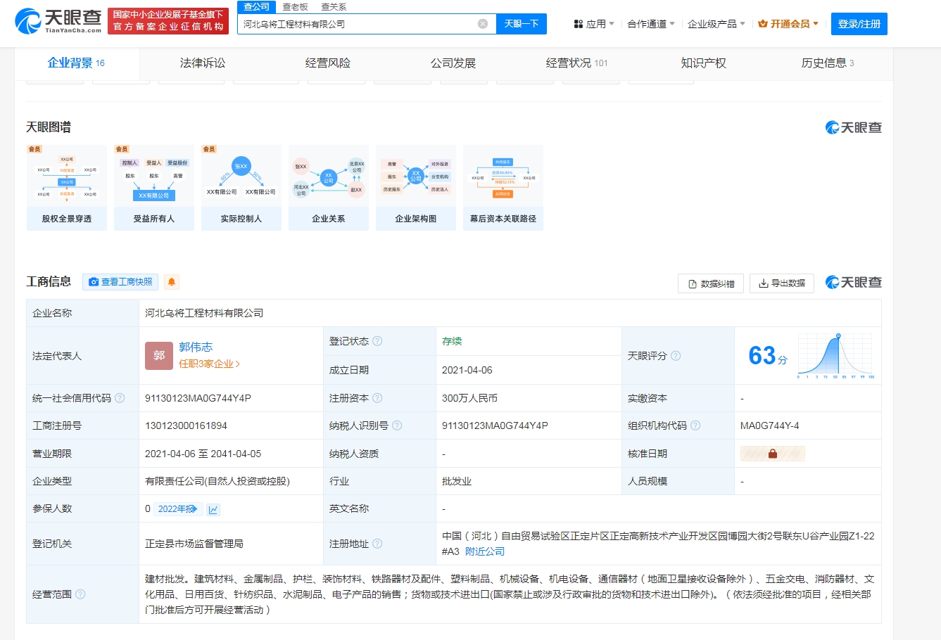Viewport: 941px width, 640px height.
Task: Open 股权全景穿透 graph thumbnail
Action: (67, 188)
